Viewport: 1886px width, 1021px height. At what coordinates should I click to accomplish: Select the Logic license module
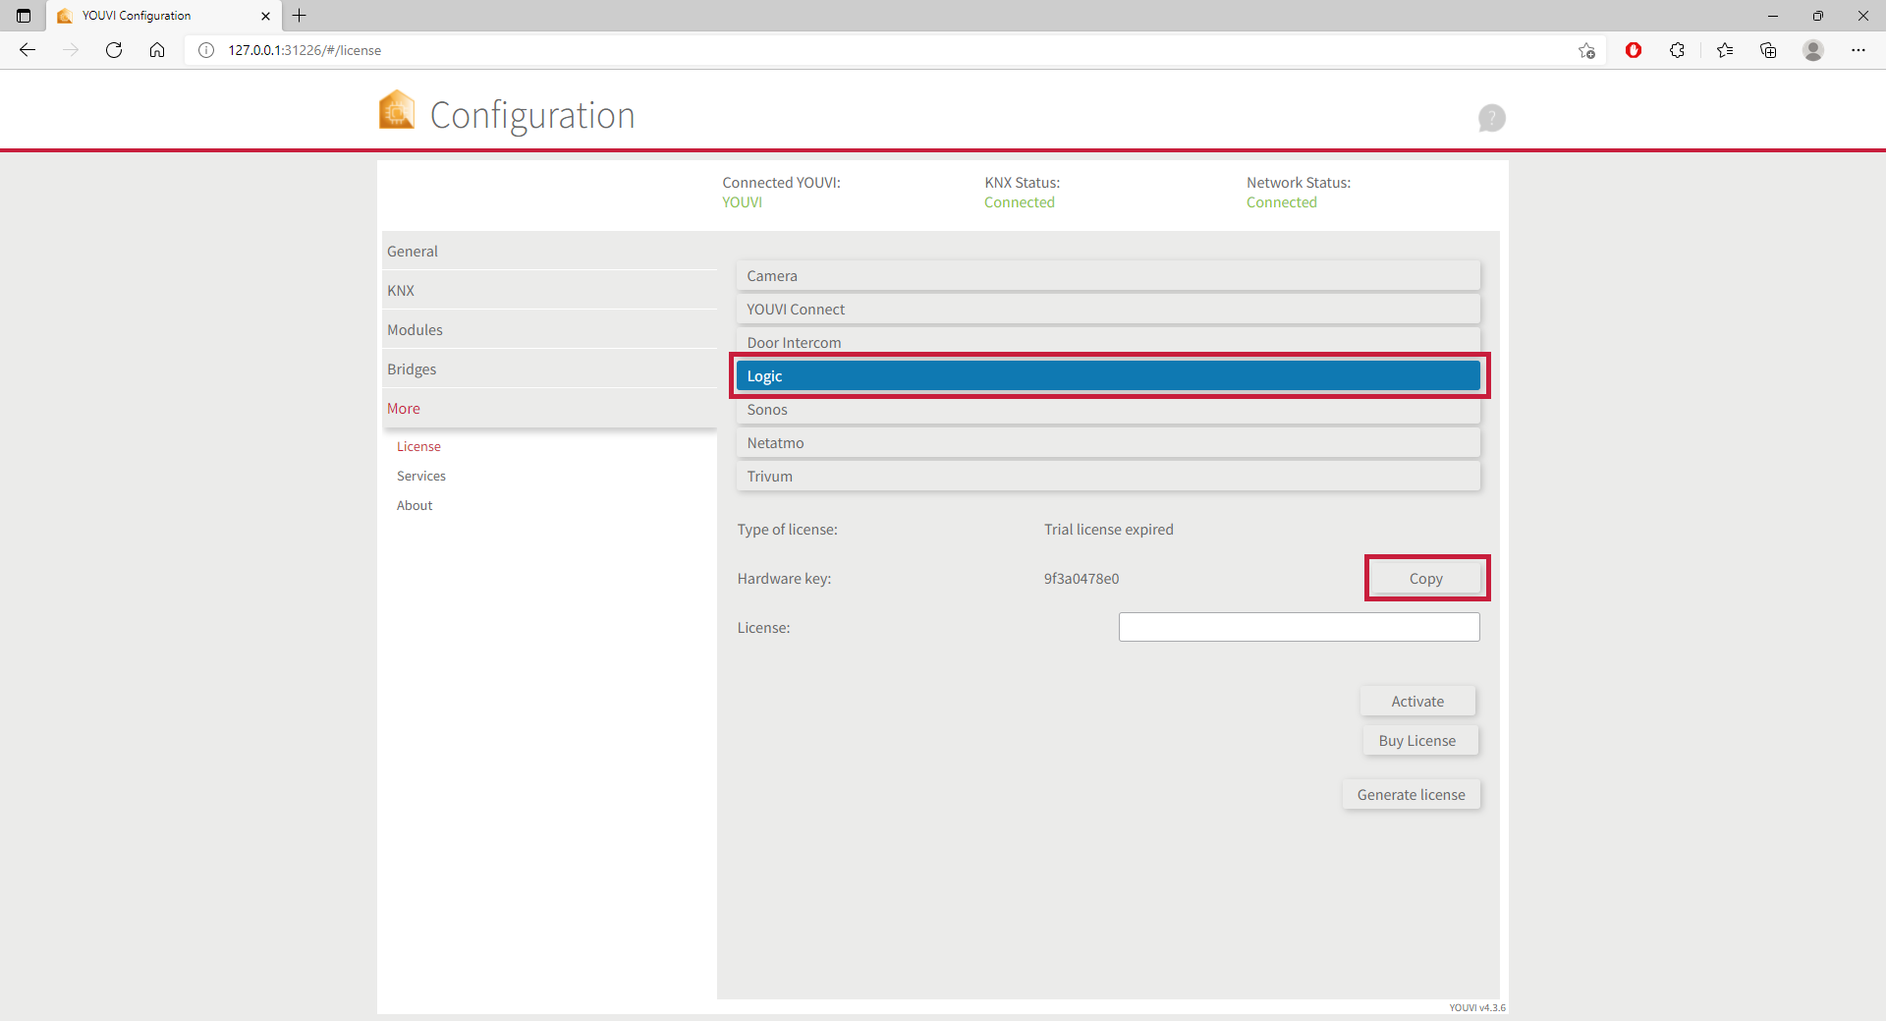(x=1108, y=376)
